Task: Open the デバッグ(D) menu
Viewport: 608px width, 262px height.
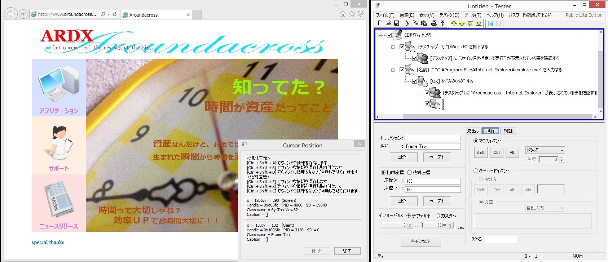Action: coord(449,15)
